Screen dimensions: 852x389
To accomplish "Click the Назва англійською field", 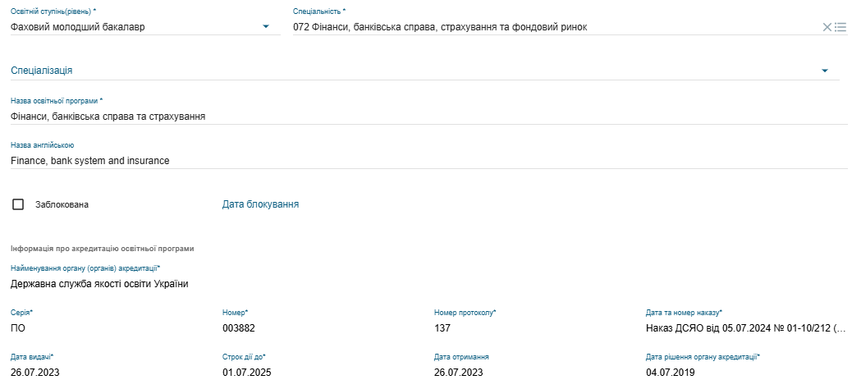I will [x=428, y=161].
